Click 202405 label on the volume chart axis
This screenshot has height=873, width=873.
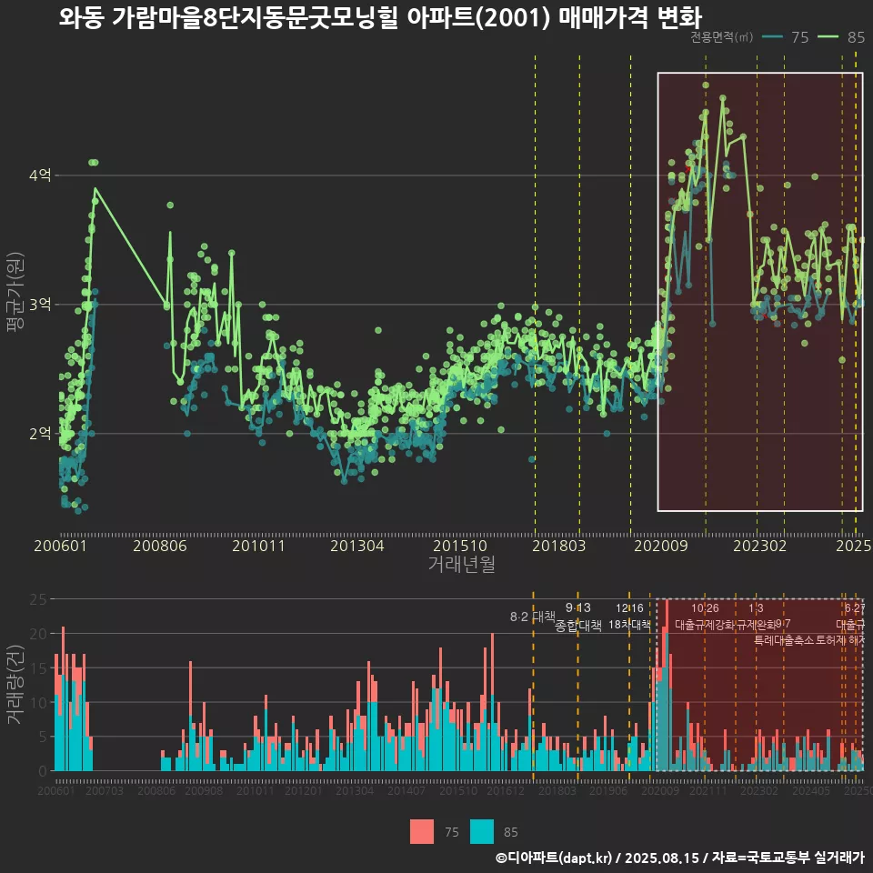point(811,790)
